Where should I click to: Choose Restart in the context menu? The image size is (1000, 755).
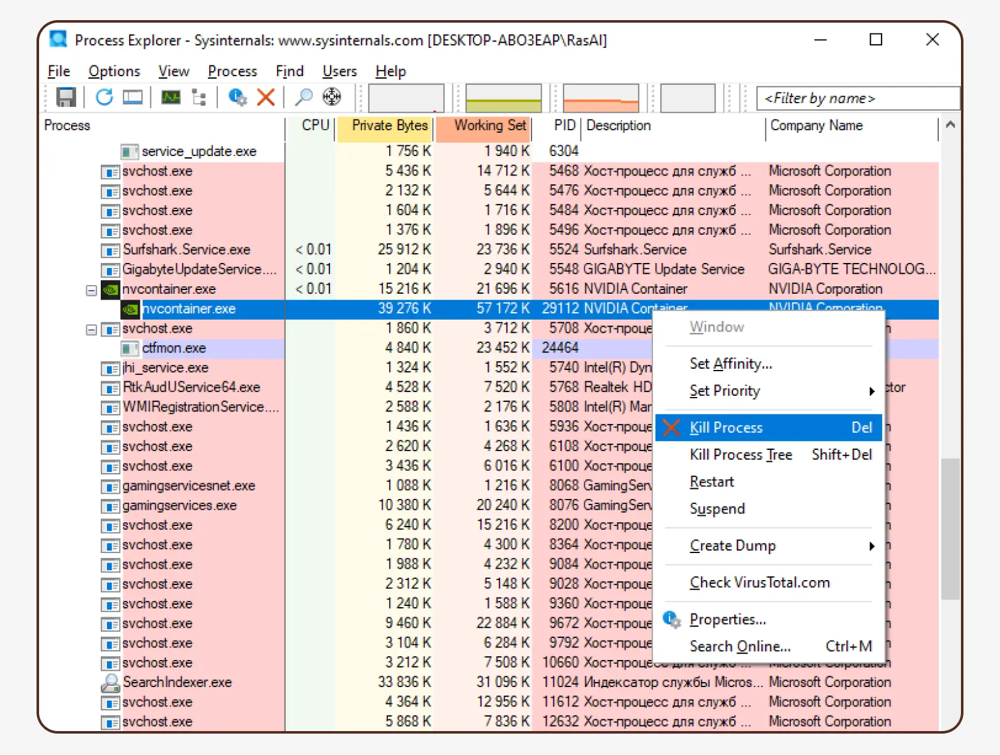coord(769,482)
